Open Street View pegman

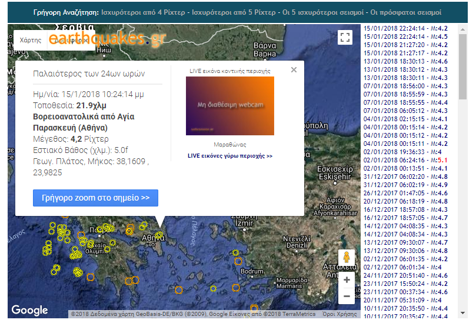tap(347, 258)
